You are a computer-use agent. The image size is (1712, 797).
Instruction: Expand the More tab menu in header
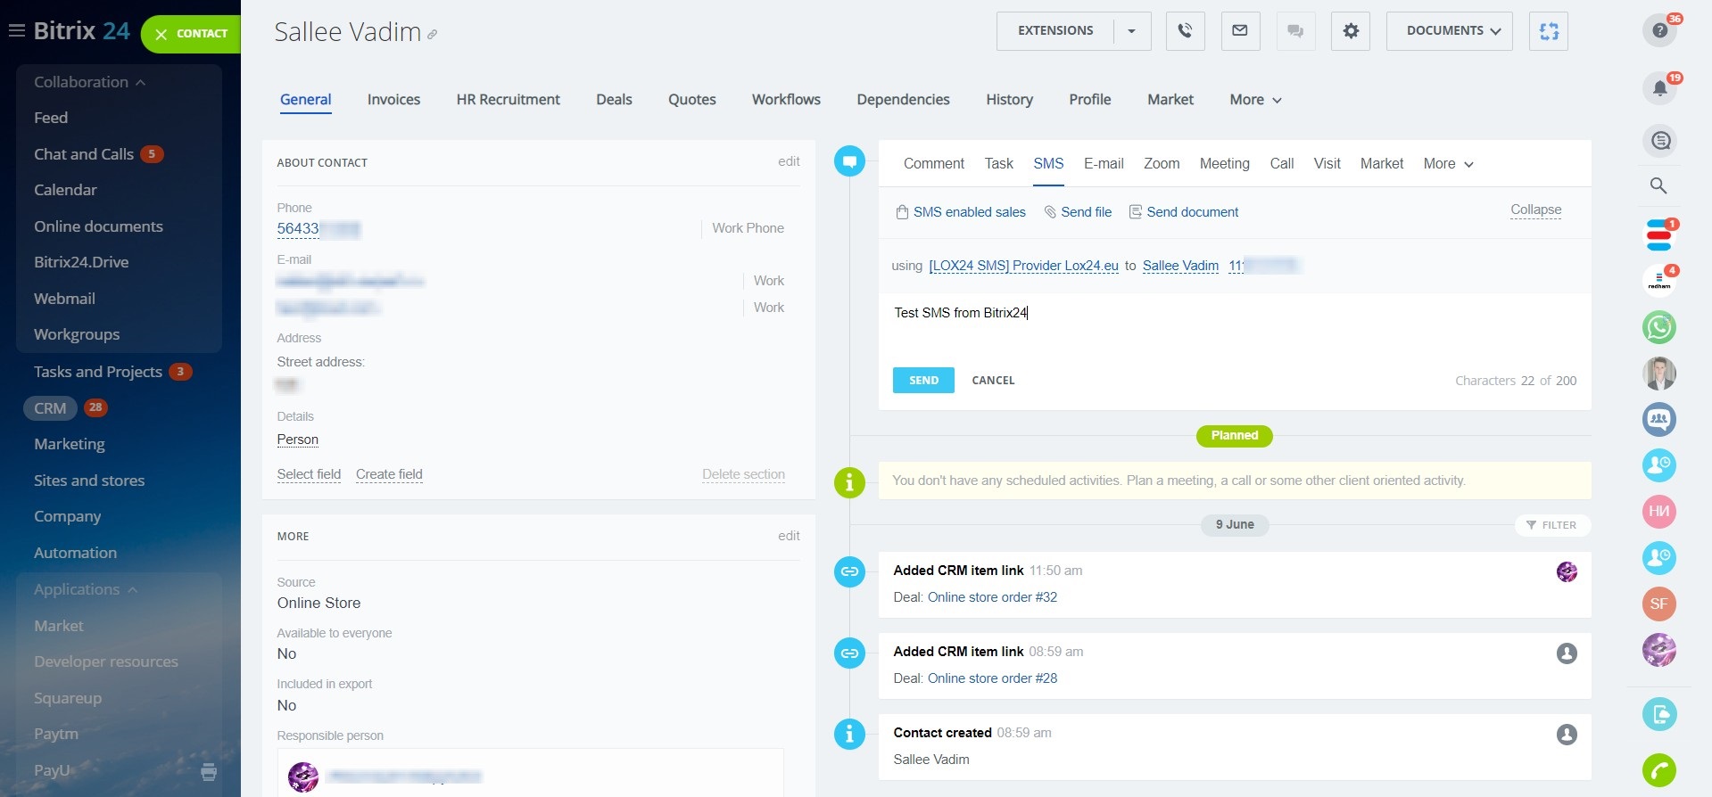pos(1255,100)
